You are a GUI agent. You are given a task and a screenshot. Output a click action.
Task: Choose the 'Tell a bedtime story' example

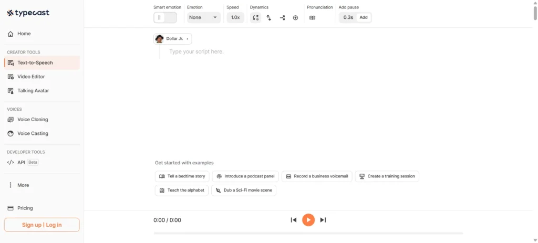[x=182, y=176]
